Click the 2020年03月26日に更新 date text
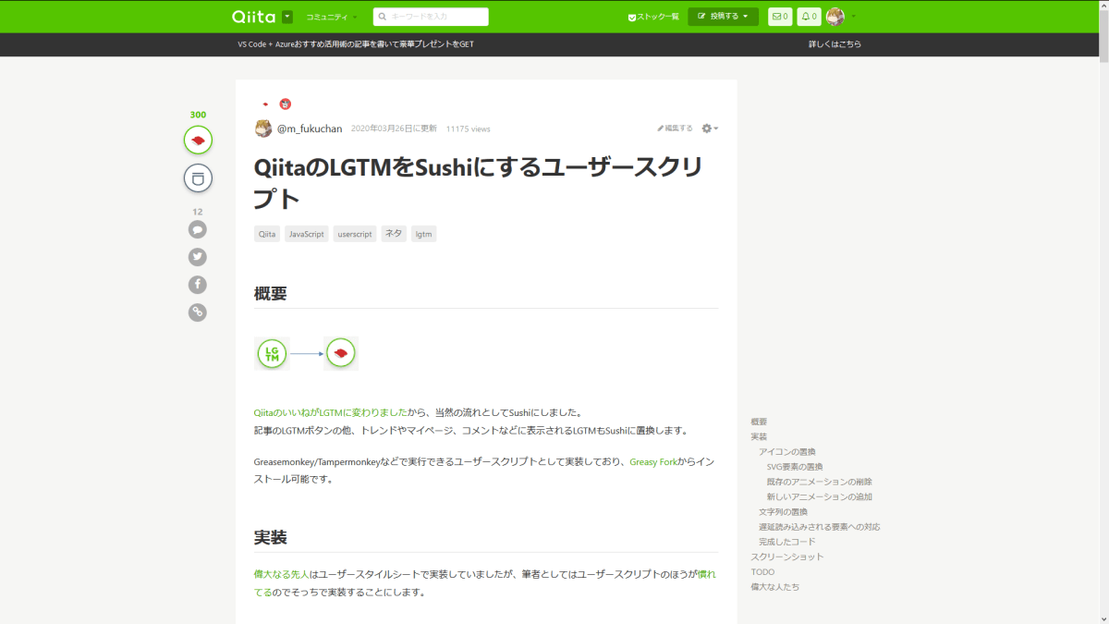 tap(394, 129)
